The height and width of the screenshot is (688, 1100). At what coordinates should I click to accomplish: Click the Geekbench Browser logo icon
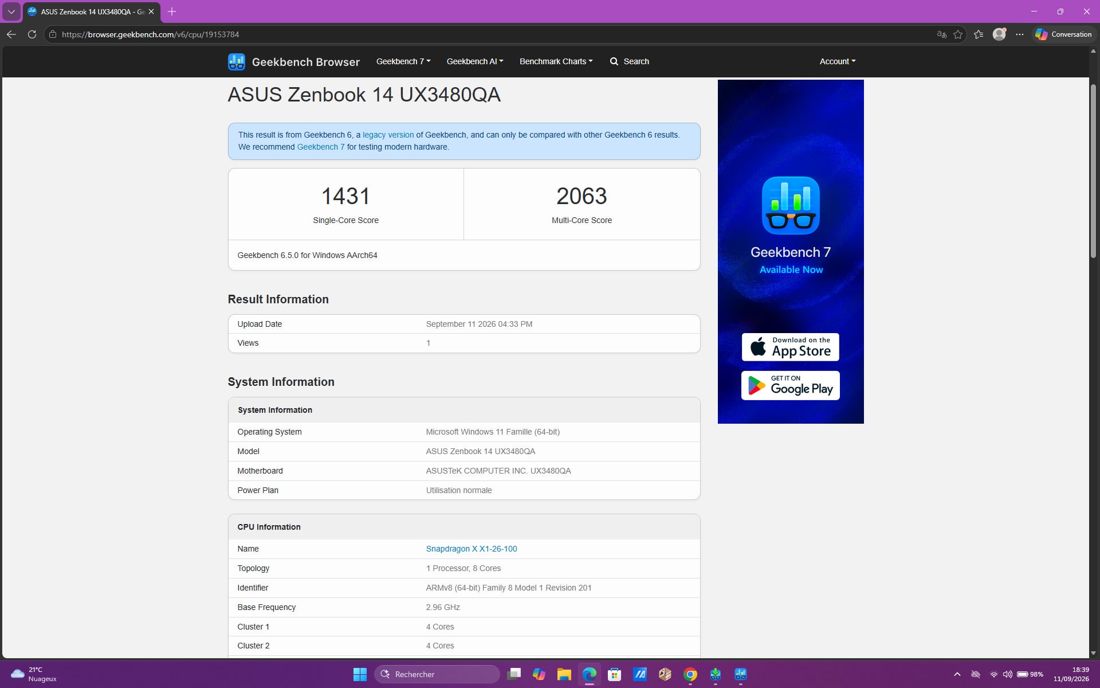[x=236, y=62]
